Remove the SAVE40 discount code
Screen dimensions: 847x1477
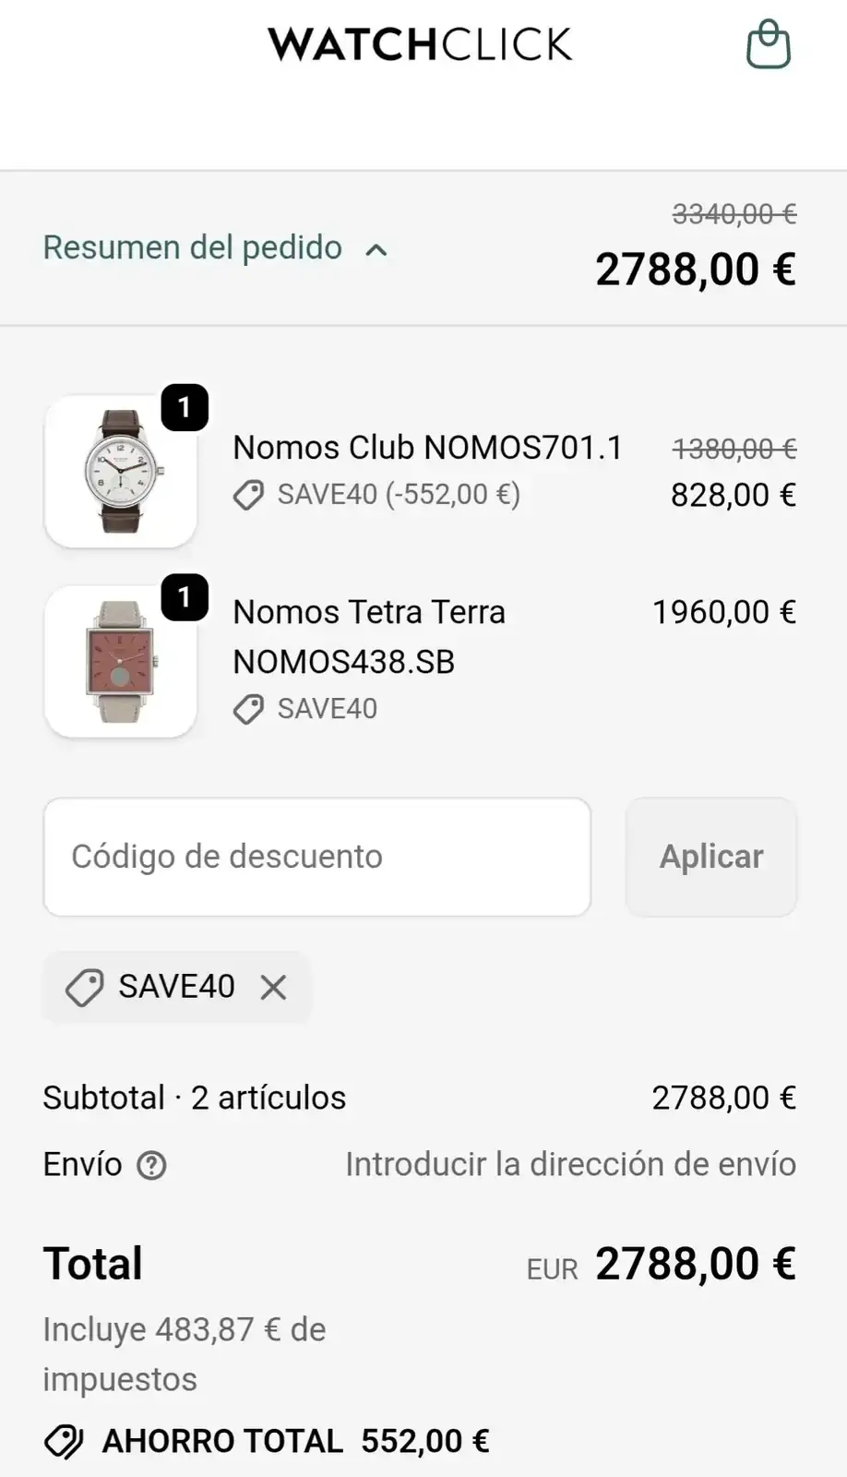pos(273,987)
